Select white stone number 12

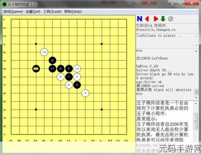tap(77, 69)
